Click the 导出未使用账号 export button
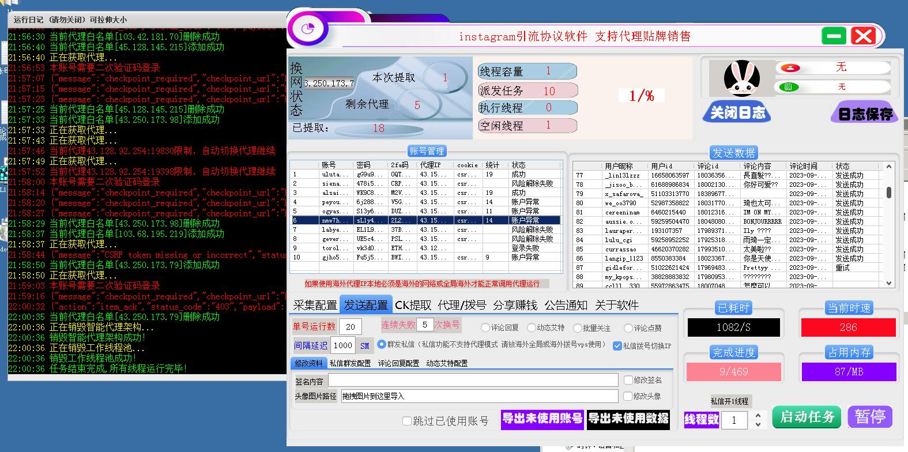 (x=542, y=419)
